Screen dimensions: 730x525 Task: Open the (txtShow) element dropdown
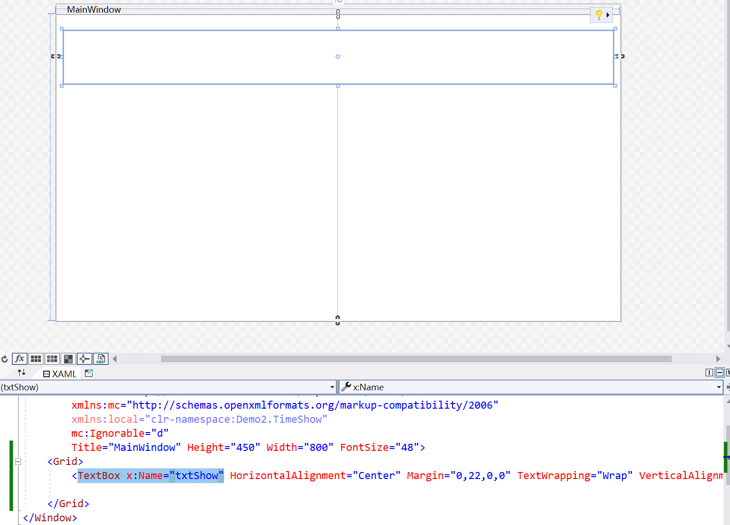point(332,387)
